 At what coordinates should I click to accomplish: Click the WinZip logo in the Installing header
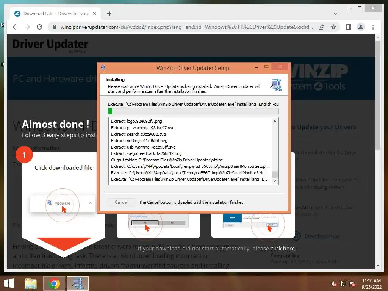(276, 84)
